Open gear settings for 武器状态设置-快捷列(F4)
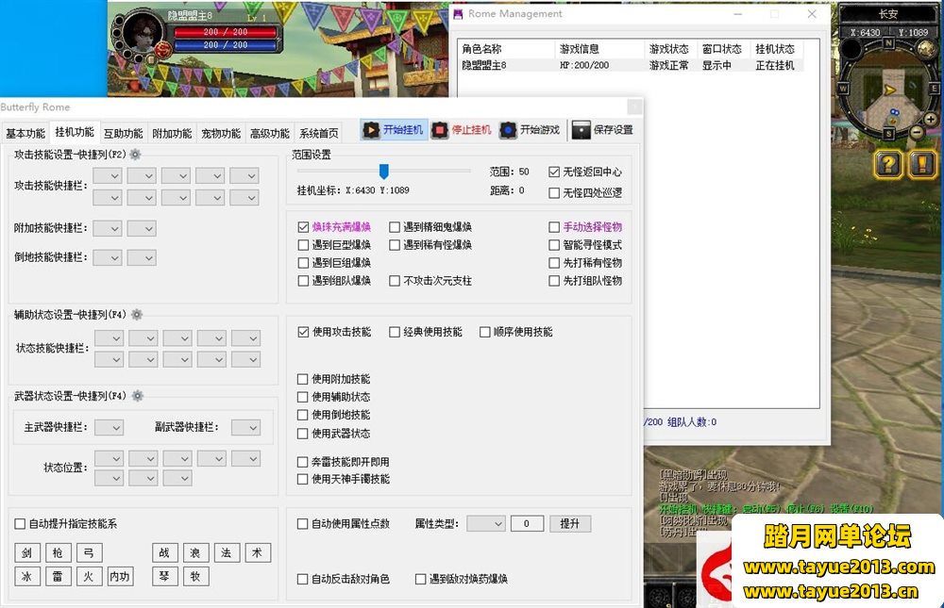Screen dimensions: 944x608 click(x=137, y=396)
